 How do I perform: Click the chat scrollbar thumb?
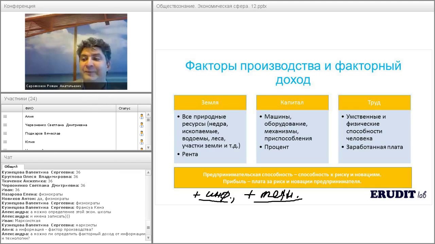click(x=148, y=228)
